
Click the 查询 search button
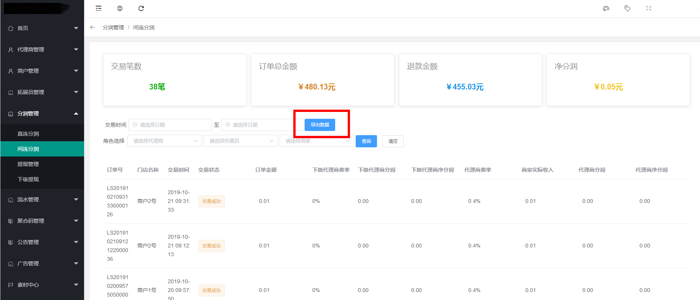[x=366, y=141]
